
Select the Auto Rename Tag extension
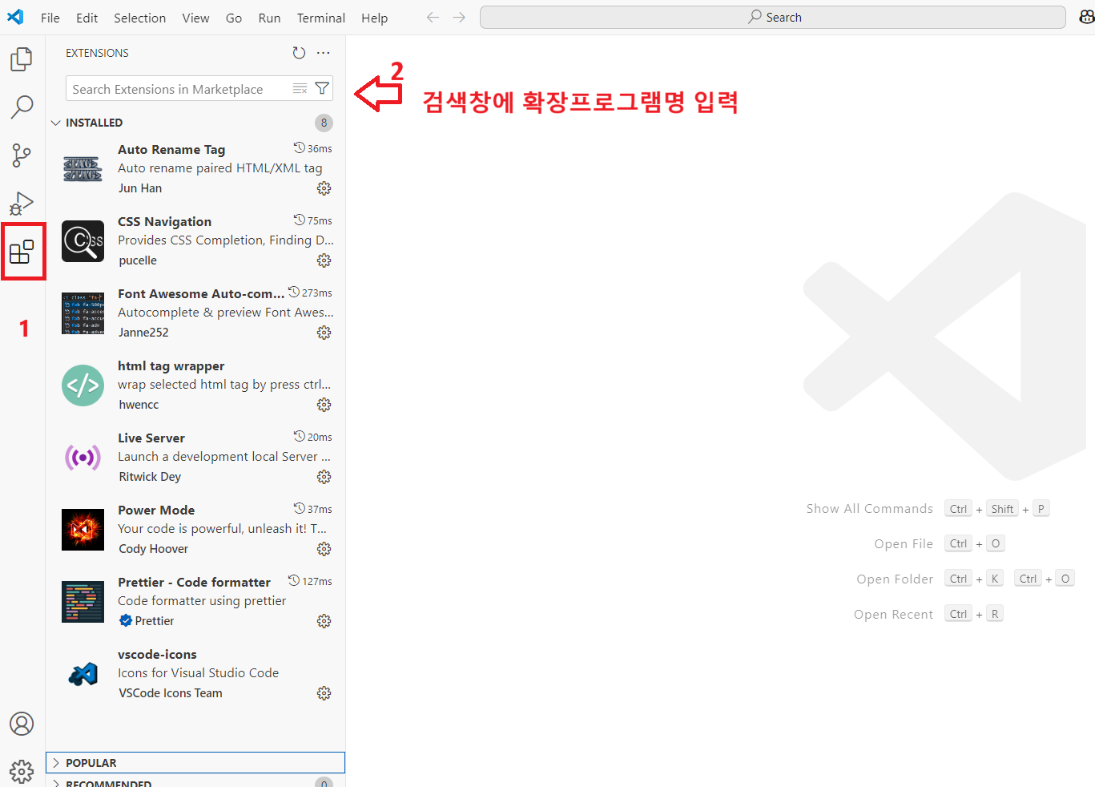(195, 168)
